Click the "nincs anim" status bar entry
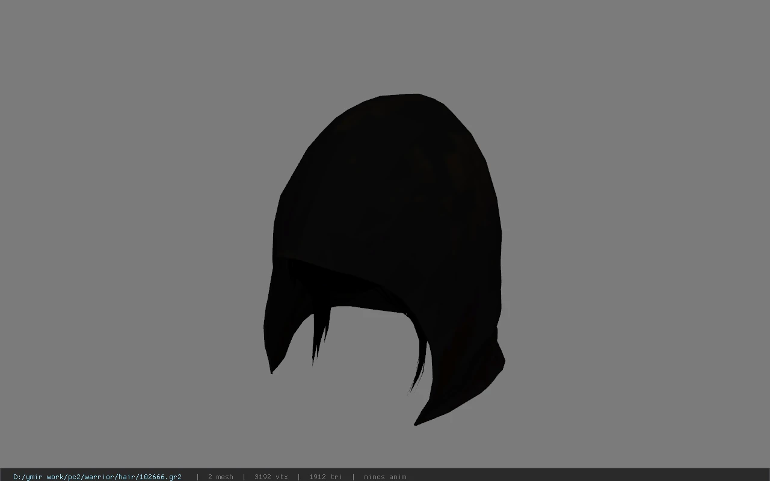 tap(385, 477)
